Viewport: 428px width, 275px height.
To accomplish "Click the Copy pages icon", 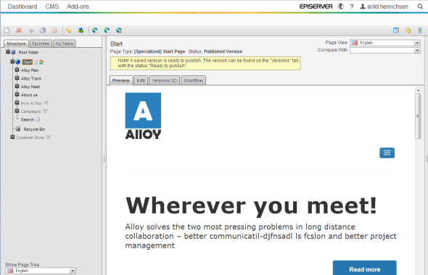I will pyautogui.click(x=43, y=30).
